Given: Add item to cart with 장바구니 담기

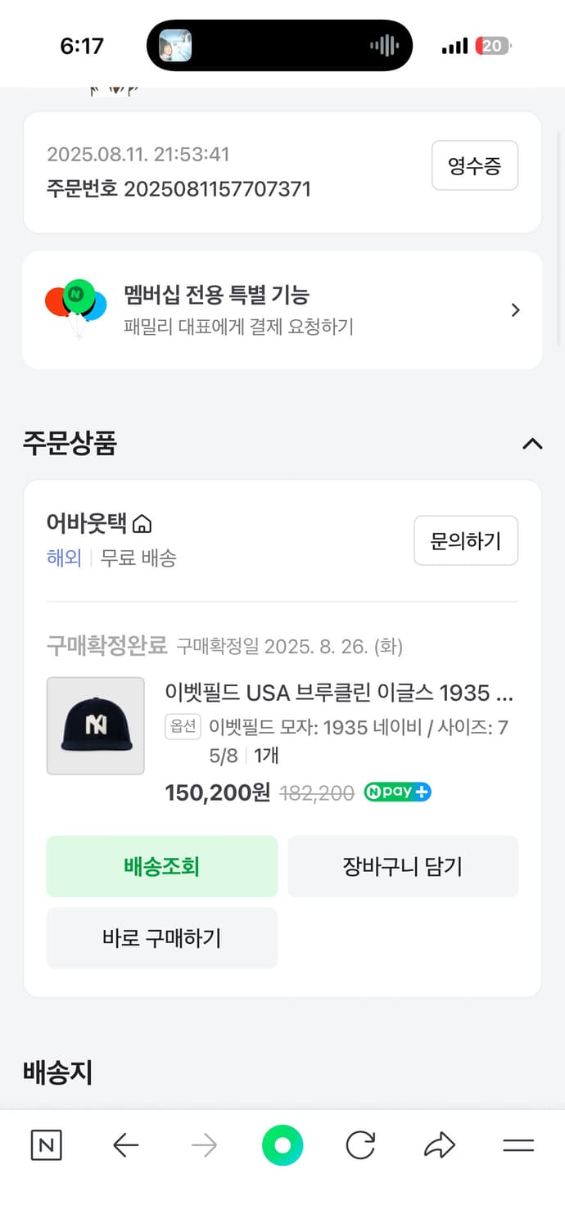Looking at the screenshot, I should coord(403,866).
